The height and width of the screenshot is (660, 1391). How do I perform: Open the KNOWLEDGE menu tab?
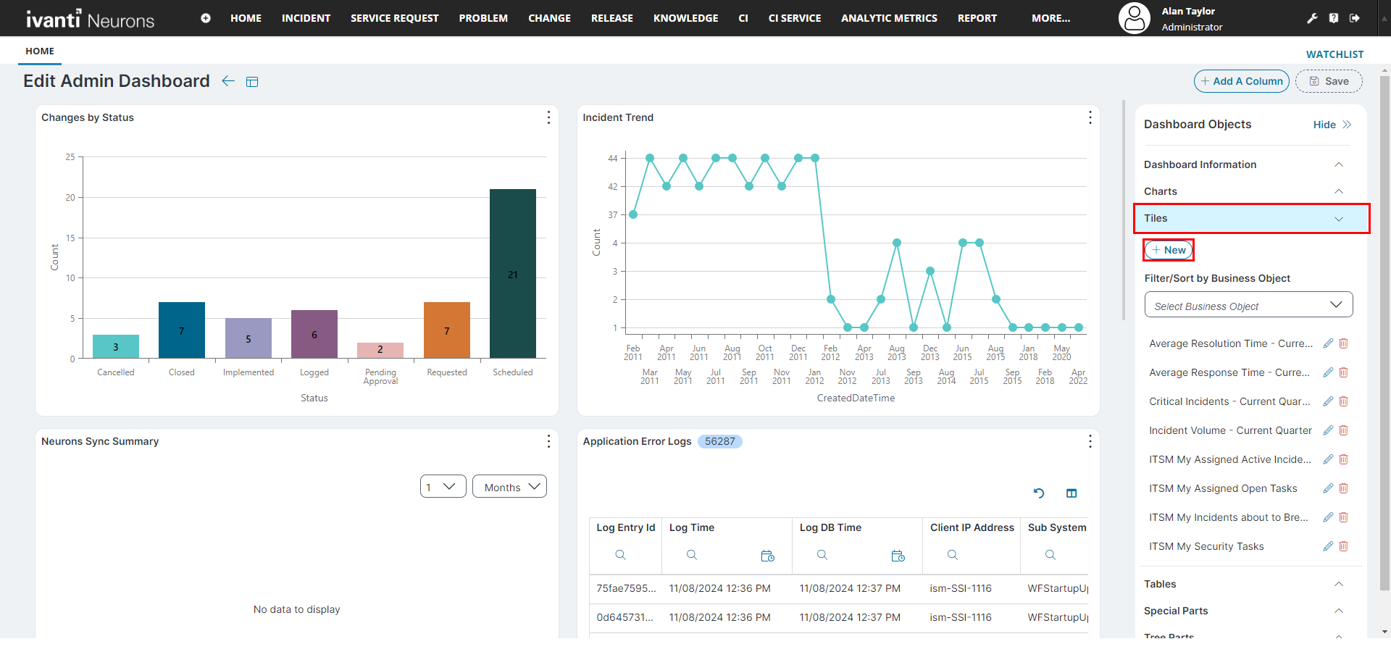point(685,18)
